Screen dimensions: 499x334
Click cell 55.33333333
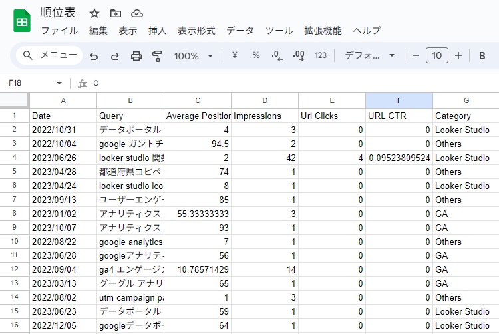[x=198, y=214]
